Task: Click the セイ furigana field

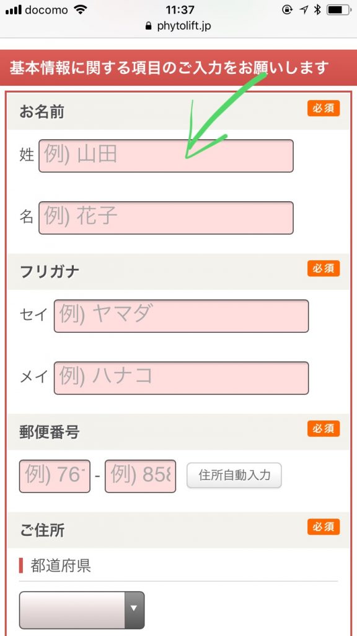Action: click(182, 316)
